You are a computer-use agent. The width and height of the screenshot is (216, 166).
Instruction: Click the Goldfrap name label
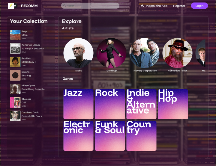click(112, 71)
